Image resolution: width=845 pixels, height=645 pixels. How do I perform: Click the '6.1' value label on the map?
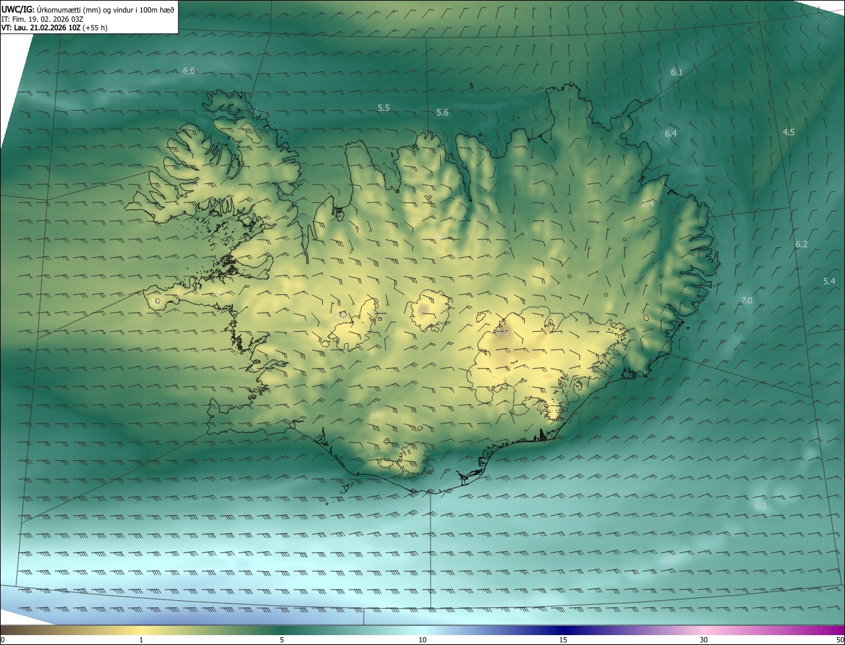[677, 73]
